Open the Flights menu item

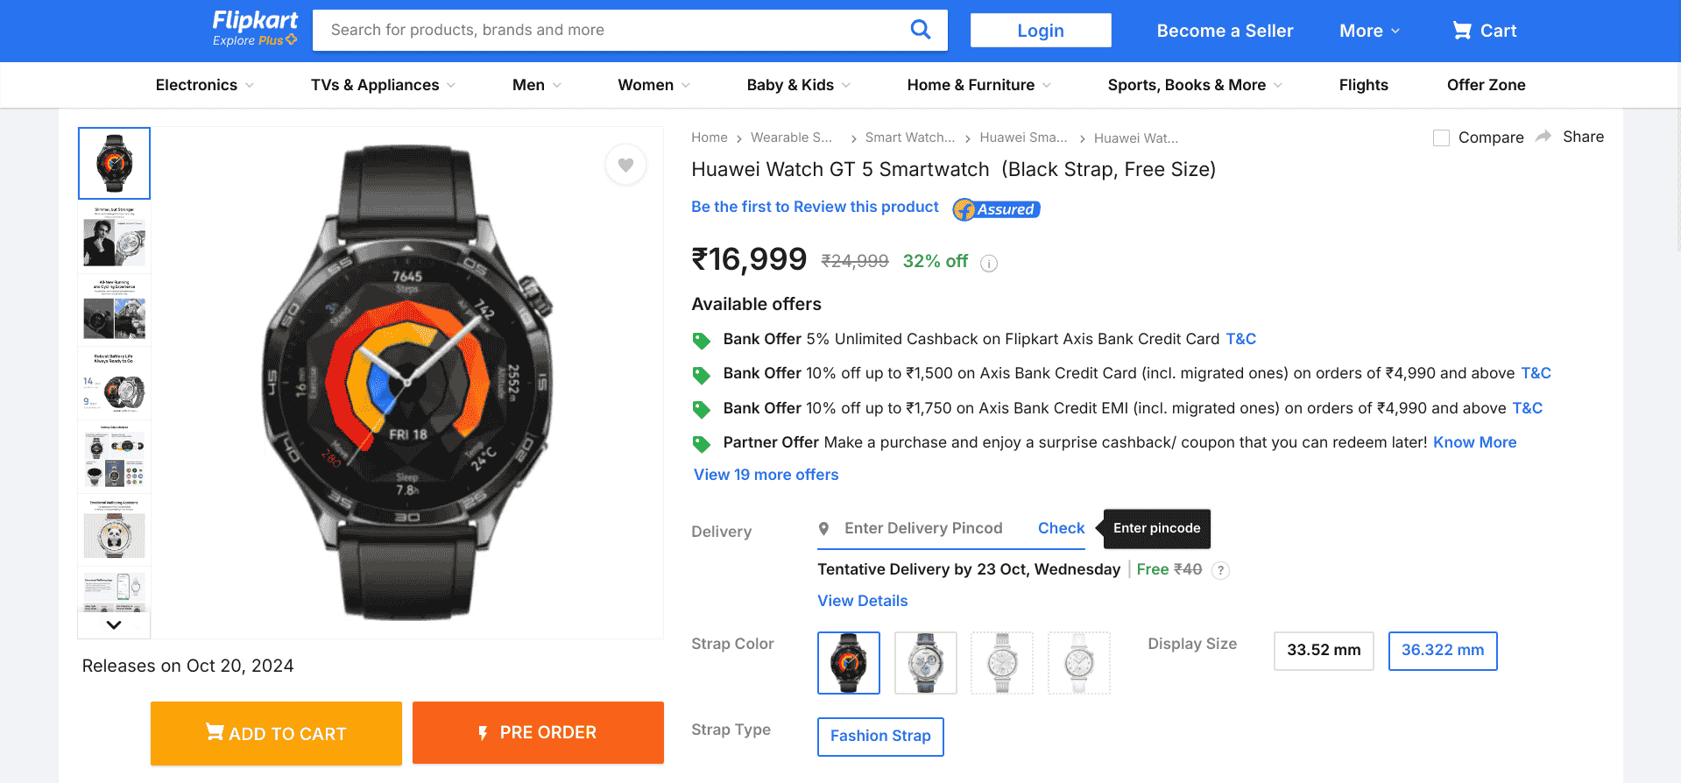click(x=1363, y=85)
